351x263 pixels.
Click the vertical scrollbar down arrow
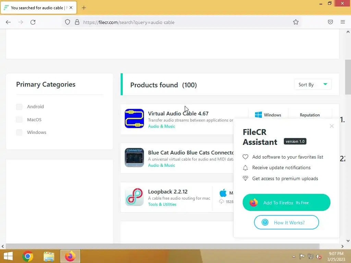pos(348,241)
